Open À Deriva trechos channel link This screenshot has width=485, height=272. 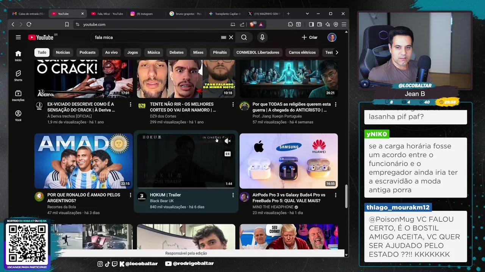[69, 116]
